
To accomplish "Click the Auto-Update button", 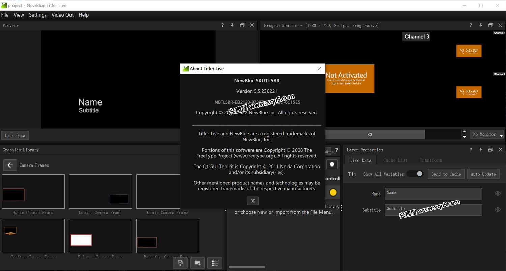I will (483, 174).
